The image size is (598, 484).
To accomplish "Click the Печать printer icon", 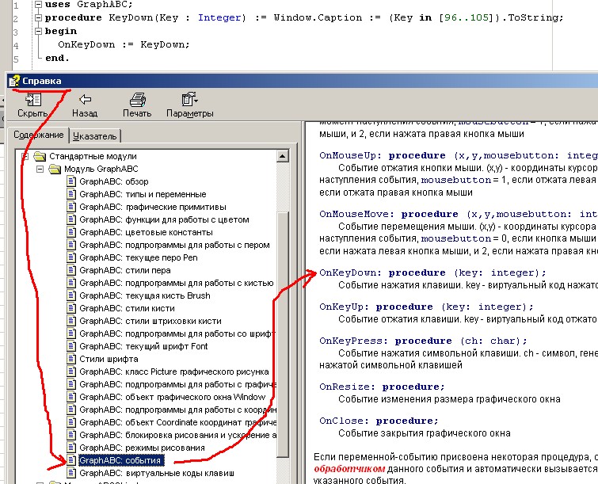I will (x=137, y=100).
